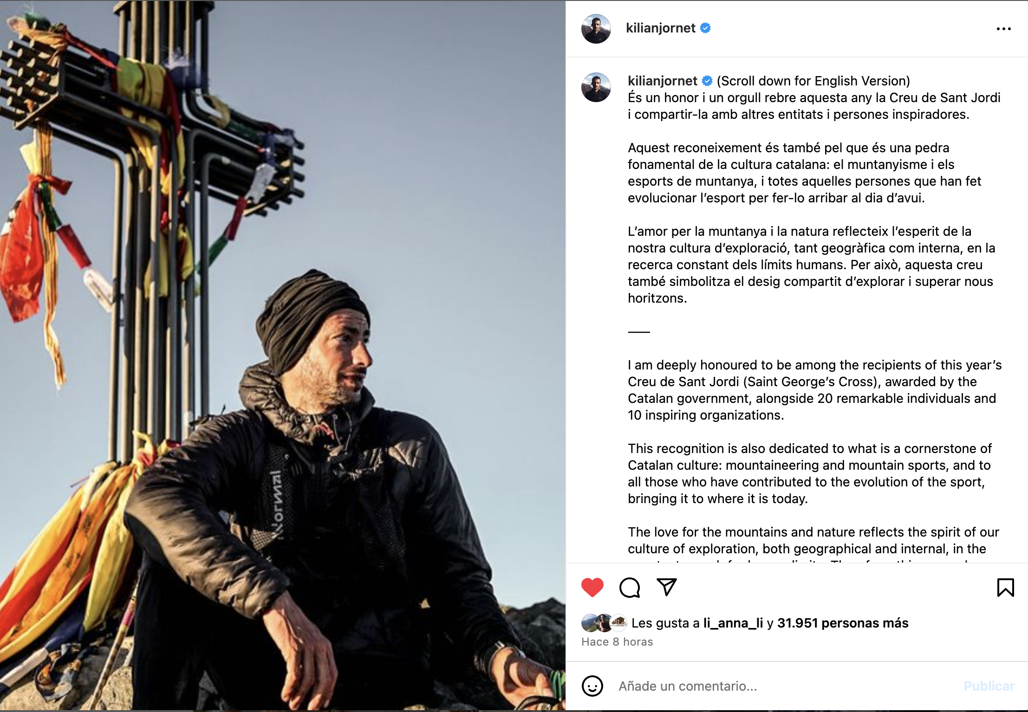Click the Hace 8 horas timestamp
Viewport: 1028px width, 712px height.
(617, 642)
